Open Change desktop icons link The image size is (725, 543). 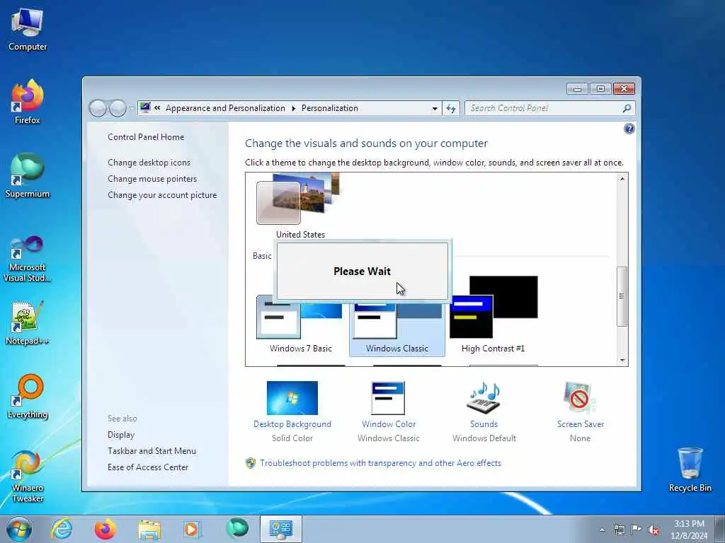[149, 163]
